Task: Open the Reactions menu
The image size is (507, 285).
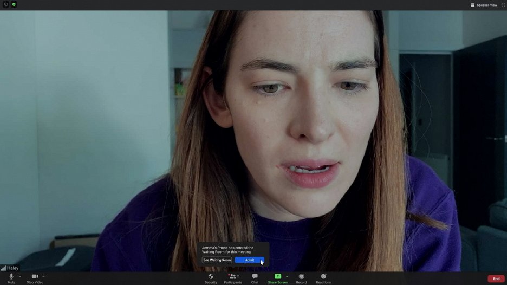Action: tap(323, 277)
